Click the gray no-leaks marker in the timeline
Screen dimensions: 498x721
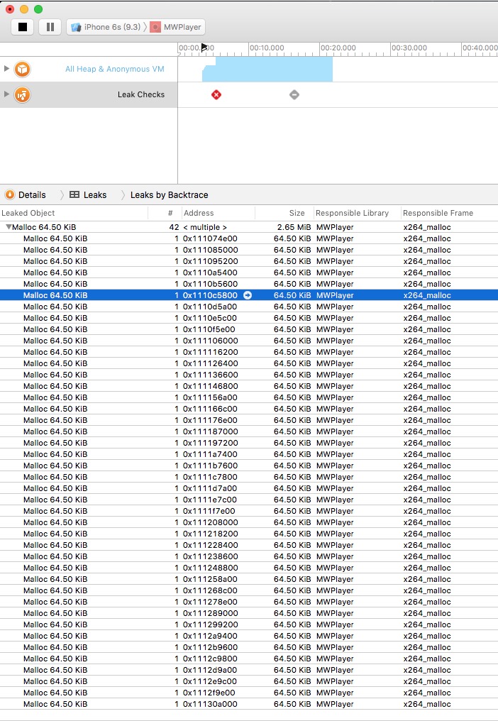[x=294, y=94]
